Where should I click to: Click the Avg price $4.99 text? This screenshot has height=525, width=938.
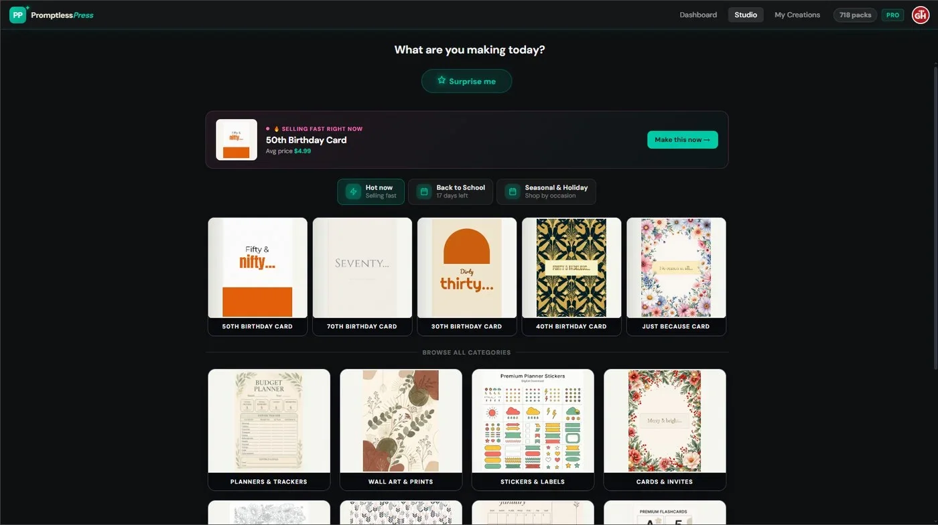[x=288, y=151]
